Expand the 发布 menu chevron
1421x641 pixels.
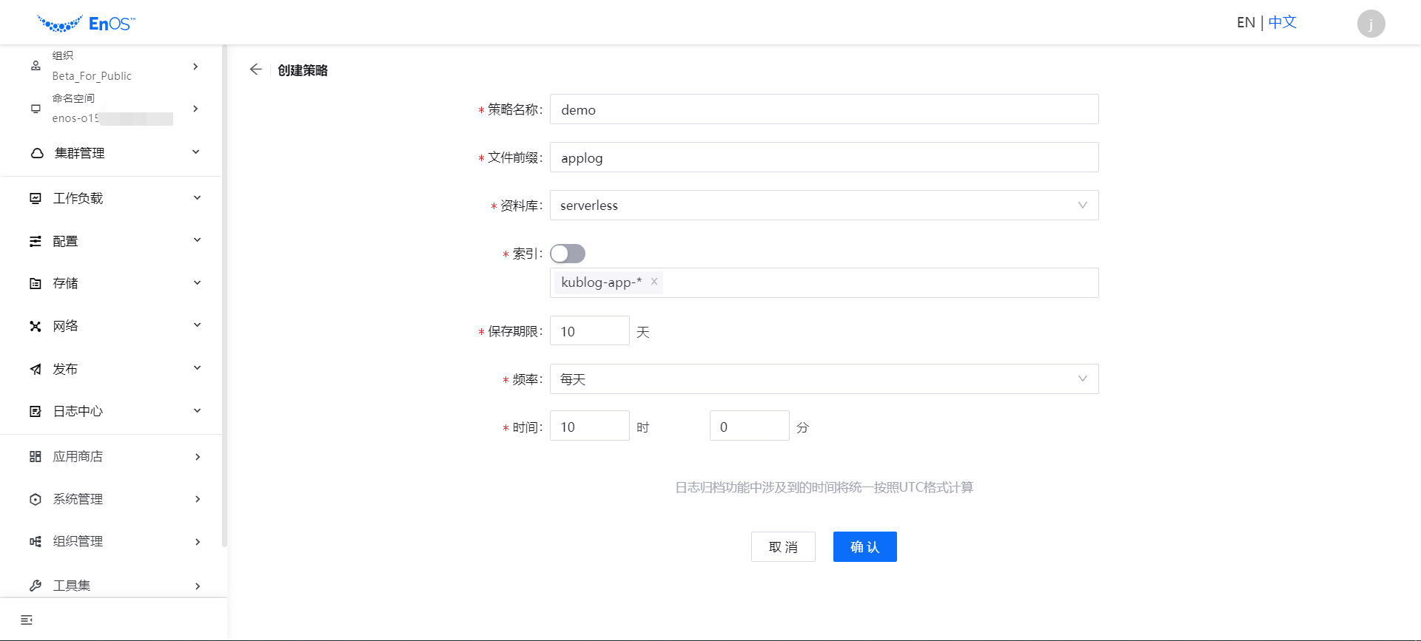pyautogui.click(x=197, y=368)
